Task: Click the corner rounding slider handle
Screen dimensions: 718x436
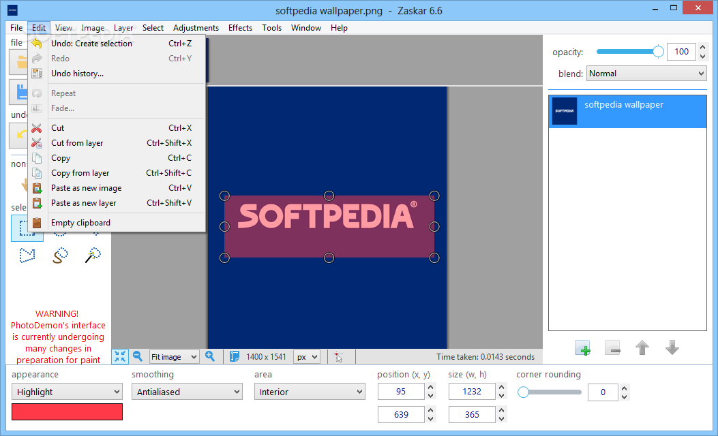Action: tap(523, 392)
